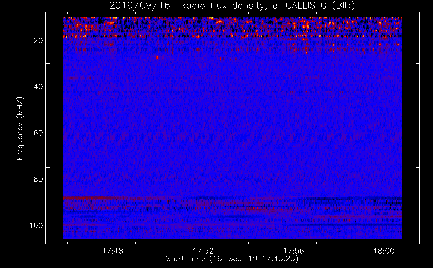
Task: Click the 'Start Time (16-Sep-19 17:45:25)' axis label
Action: [232, 259]
